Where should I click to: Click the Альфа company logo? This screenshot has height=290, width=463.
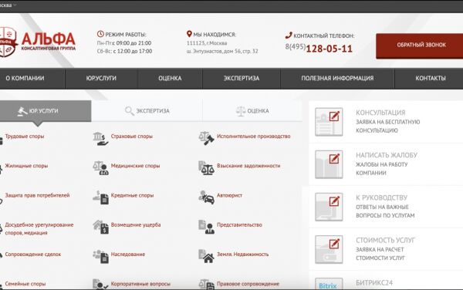[38, 42]
